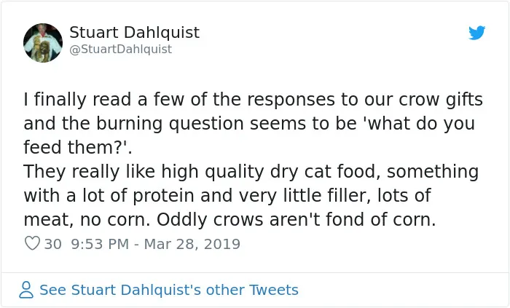
Task: Like the tweet with the heart icon
Action: point(32,243)
